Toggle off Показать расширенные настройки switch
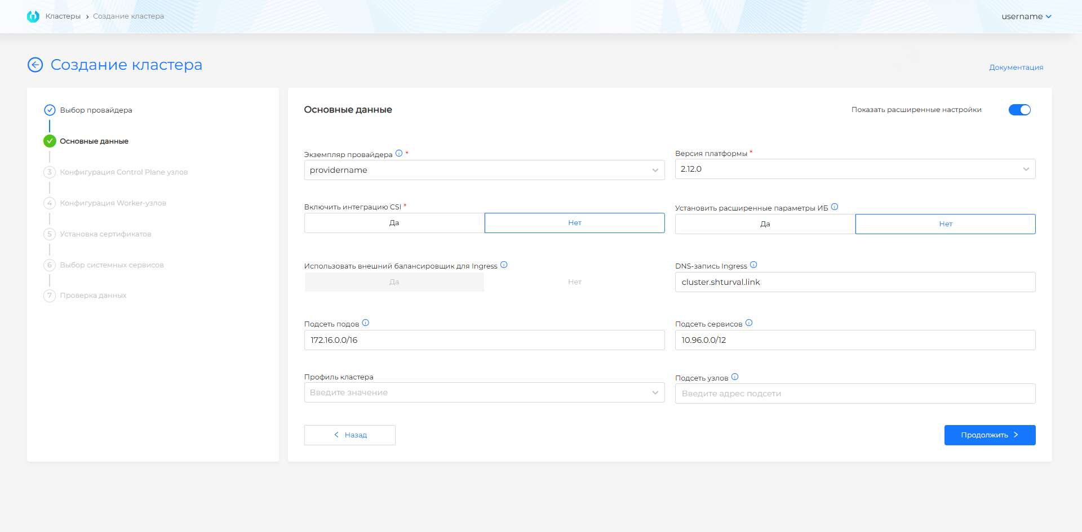 pyautogui.click(x=1019, y=110)
